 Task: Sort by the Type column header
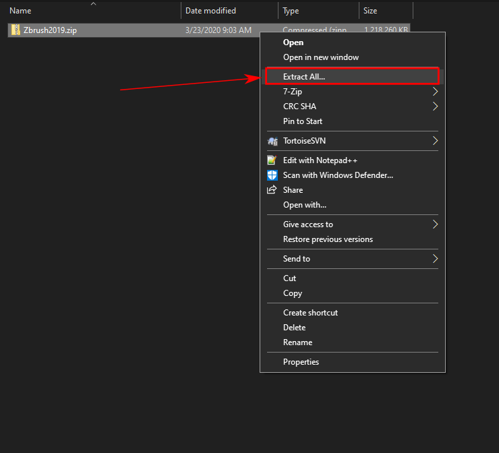318,11
